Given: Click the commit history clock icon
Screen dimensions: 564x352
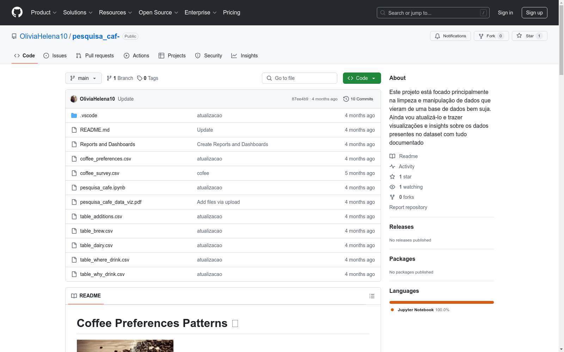Looking at the screenshot, I should coord(346,99).
